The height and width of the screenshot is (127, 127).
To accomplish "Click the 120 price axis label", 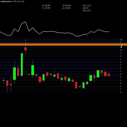I will pos(121,39).
